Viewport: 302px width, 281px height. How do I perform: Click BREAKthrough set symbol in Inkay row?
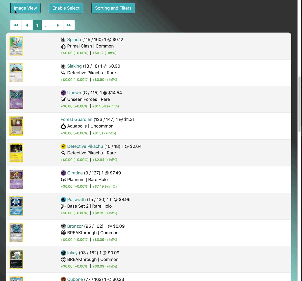pos(63,260)
